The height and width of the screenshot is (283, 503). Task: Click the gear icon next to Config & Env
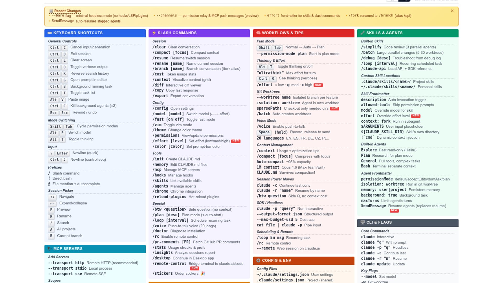pos(258,260)
